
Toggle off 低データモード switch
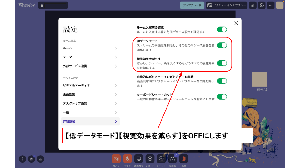coord(222,45)
